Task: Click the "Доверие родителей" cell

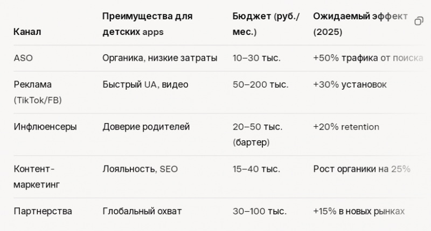Action: [x=146, y=127]
